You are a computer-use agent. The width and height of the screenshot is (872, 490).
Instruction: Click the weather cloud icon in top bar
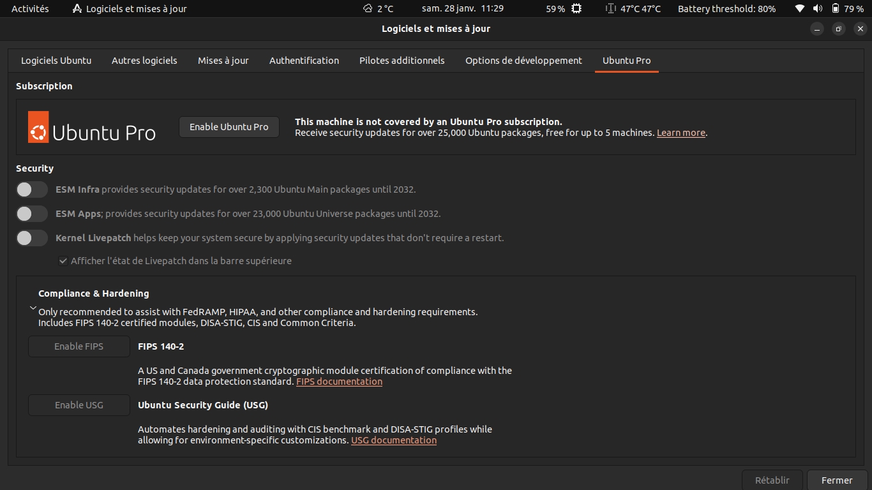pos(368,9)
